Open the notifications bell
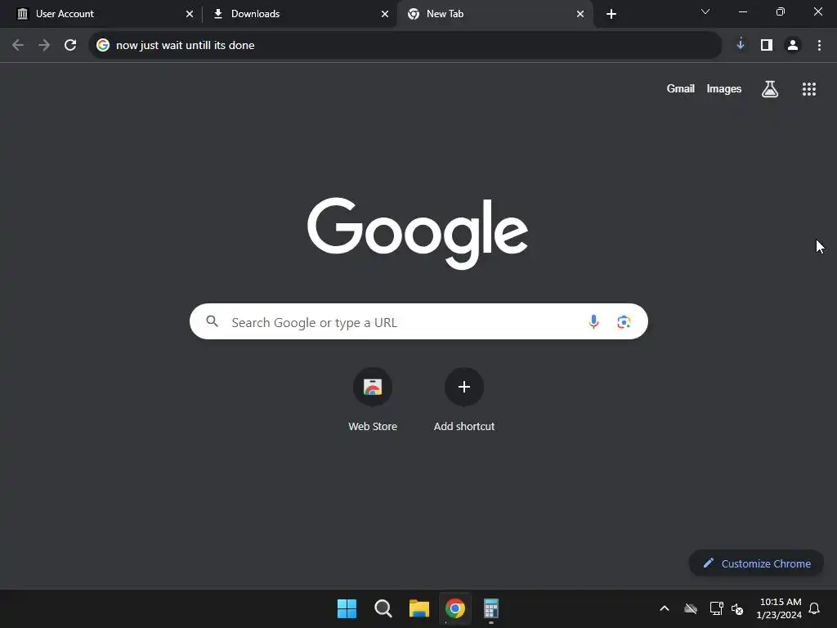Image resolution: width=837 pixels, height=628 pixels. [x=815, y=608]
